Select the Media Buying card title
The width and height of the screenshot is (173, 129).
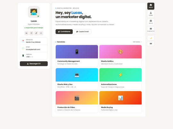tap(107, 107)
